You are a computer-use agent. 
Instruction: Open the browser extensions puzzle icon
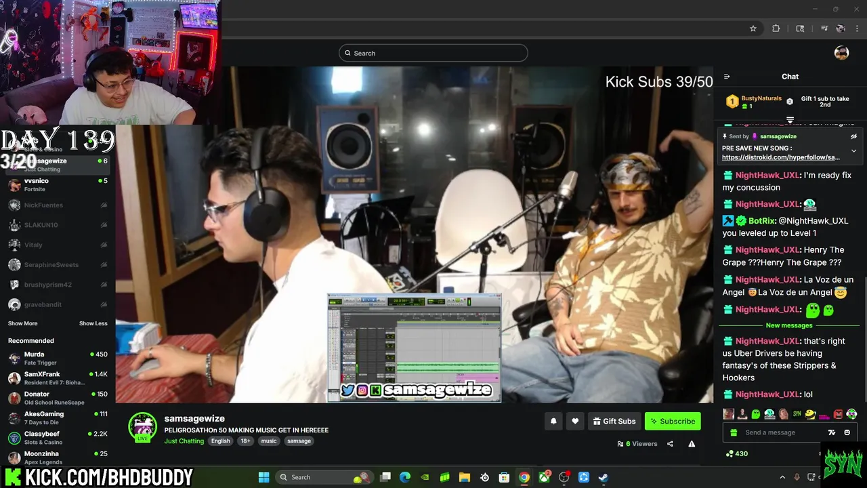point(776,28)
